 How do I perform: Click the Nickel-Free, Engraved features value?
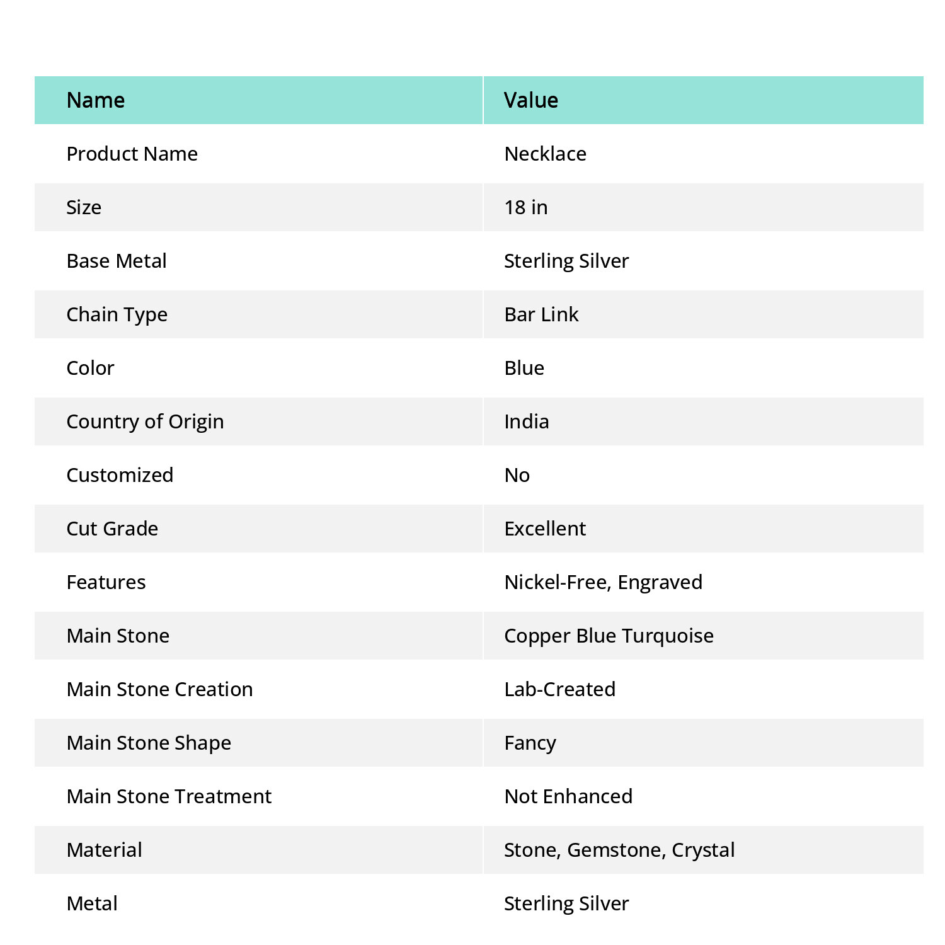coord(604,582)
